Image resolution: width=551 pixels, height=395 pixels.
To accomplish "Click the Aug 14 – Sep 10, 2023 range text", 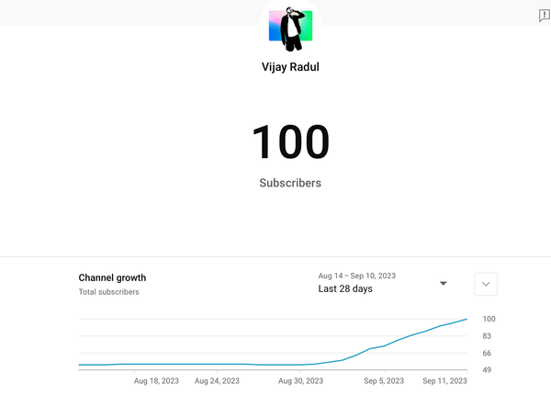I will click(x=357, y=275).
